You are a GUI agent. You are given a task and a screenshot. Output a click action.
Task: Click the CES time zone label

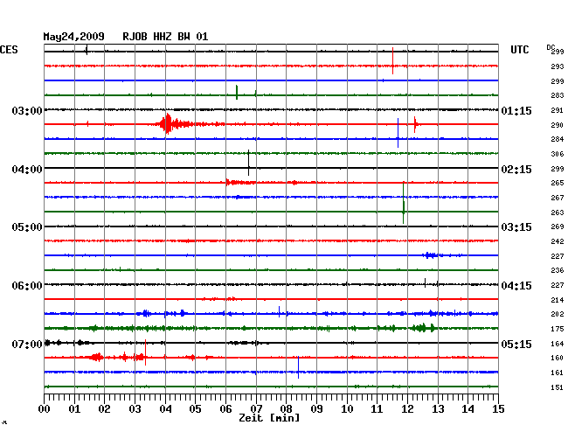[x=9, y=50]
